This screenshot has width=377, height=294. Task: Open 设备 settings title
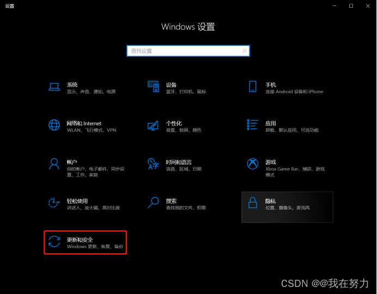point(171,85)
